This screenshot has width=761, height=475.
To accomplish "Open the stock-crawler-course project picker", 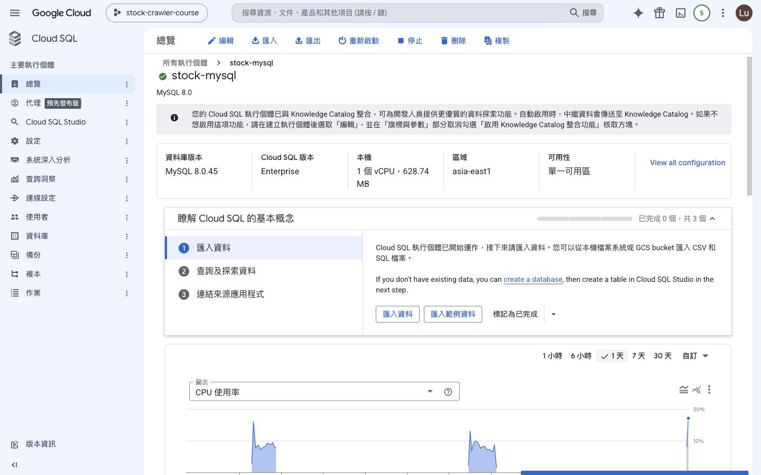I will [157, 13].
